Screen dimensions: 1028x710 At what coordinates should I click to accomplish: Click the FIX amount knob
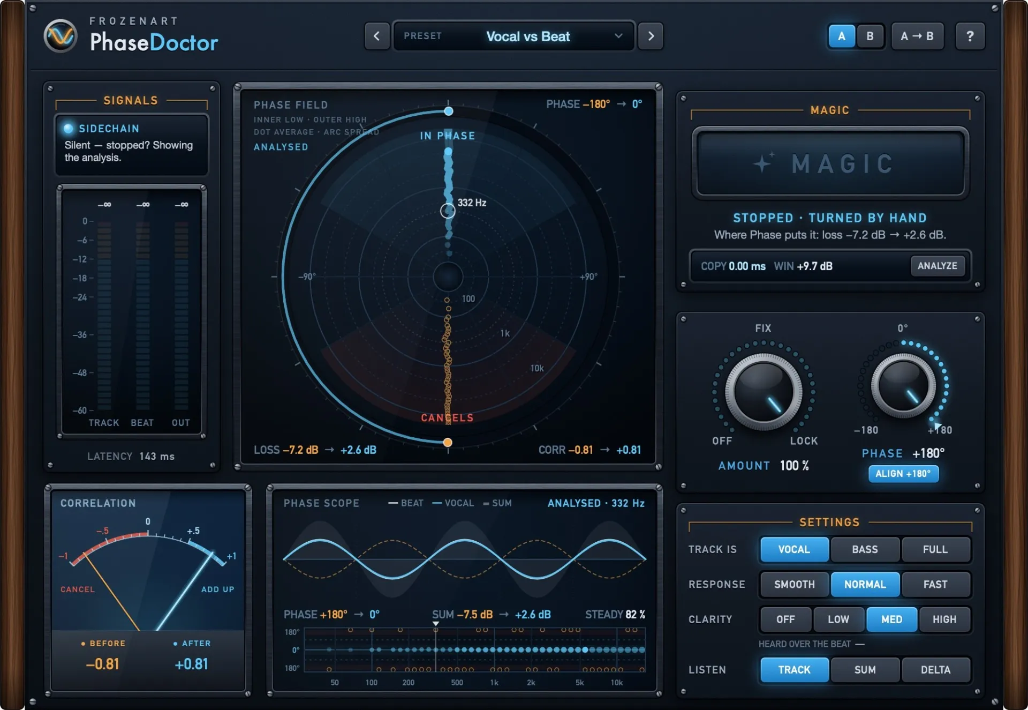point(764,392)
